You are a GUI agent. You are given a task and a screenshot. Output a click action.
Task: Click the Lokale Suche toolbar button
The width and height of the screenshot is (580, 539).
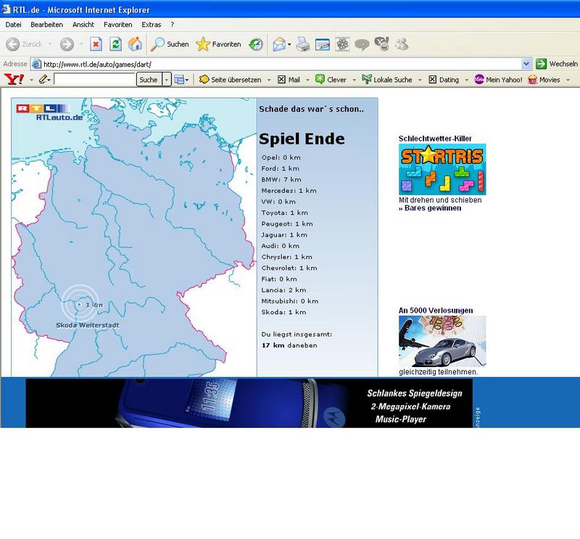pyautogui.click(x=387, y=79)
